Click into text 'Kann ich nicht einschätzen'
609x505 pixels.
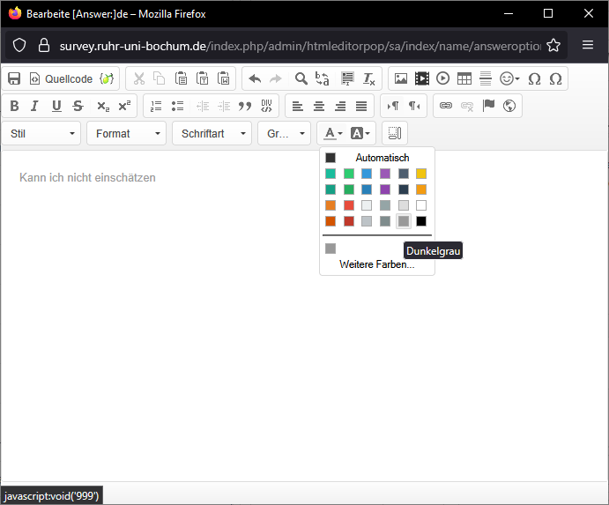[x=87, y=177]
